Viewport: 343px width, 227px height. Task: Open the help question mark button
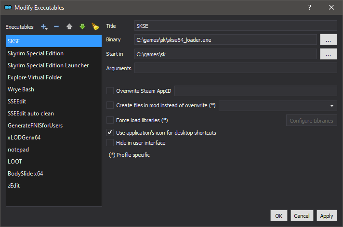310,7
